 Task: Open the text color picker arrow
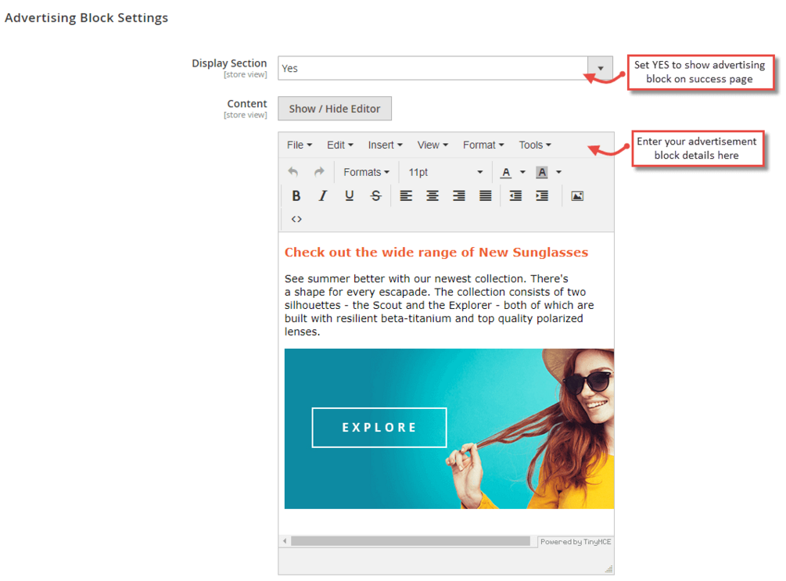523,173
